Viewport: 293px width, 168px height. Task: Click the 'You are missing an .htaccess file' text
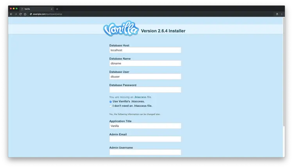(130, 97)
